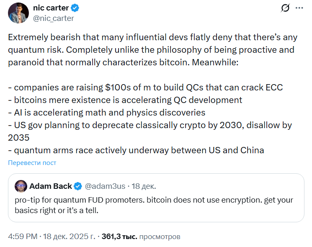Click the nic carter display name
This screenshot has width=312, height=247.
51,8
